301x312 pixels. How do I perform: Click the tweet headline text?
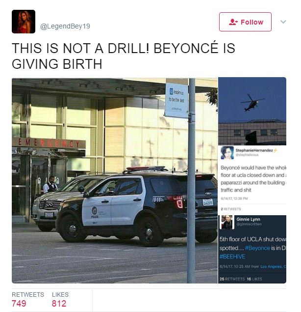pos(124,56)
